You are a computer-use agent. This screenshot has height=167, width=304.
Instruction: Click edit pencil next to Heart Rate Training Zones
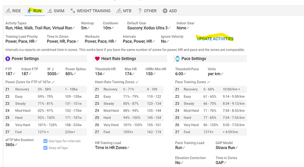[137, 82]
